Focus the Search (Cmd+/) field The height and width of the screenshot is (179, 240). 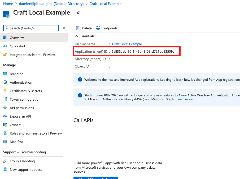coord(31,28)
